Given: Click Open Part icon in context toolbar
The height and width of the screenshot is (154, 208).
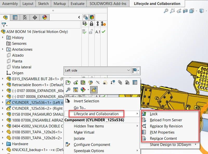Looking at the screenshot, I should pyautogui.click(x=68, y=83).
